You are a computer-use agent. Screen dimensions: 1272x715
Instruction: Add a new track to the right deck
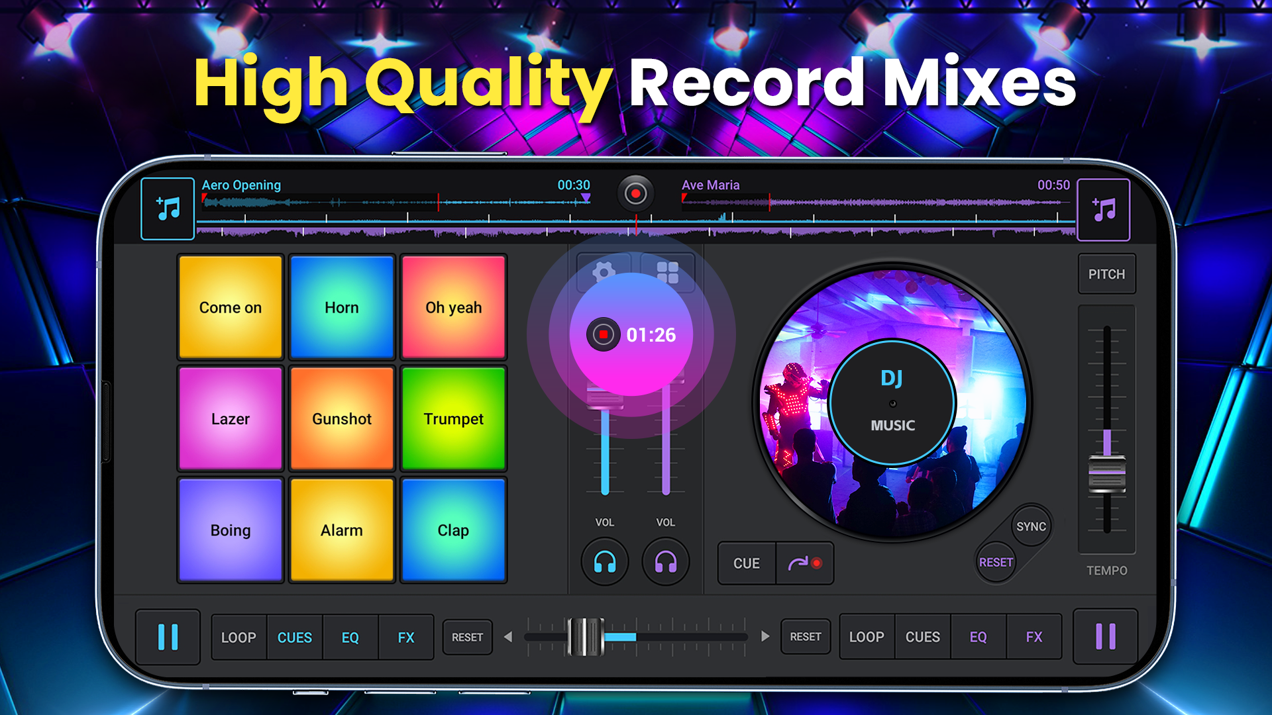pyautogui.click(x=1104, y=209)
